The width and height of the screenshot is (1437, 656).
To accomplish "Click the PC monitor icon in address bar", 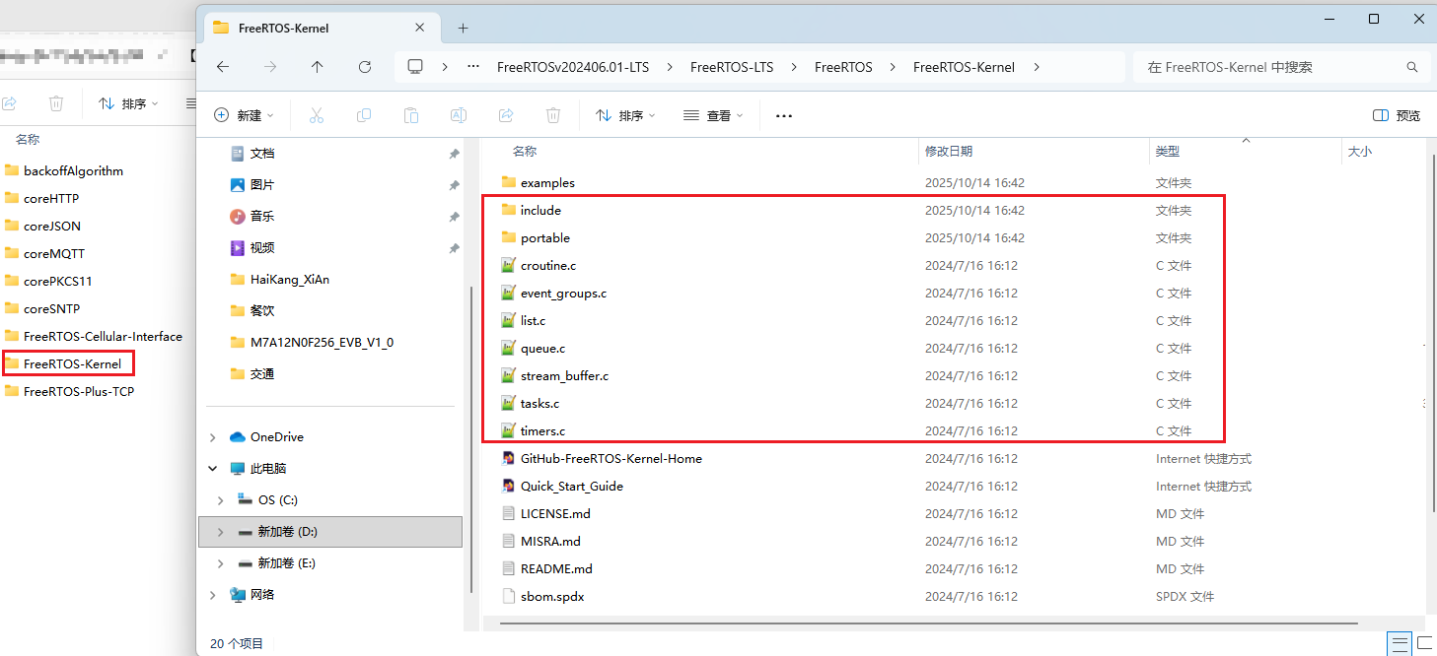I will 415,67.
